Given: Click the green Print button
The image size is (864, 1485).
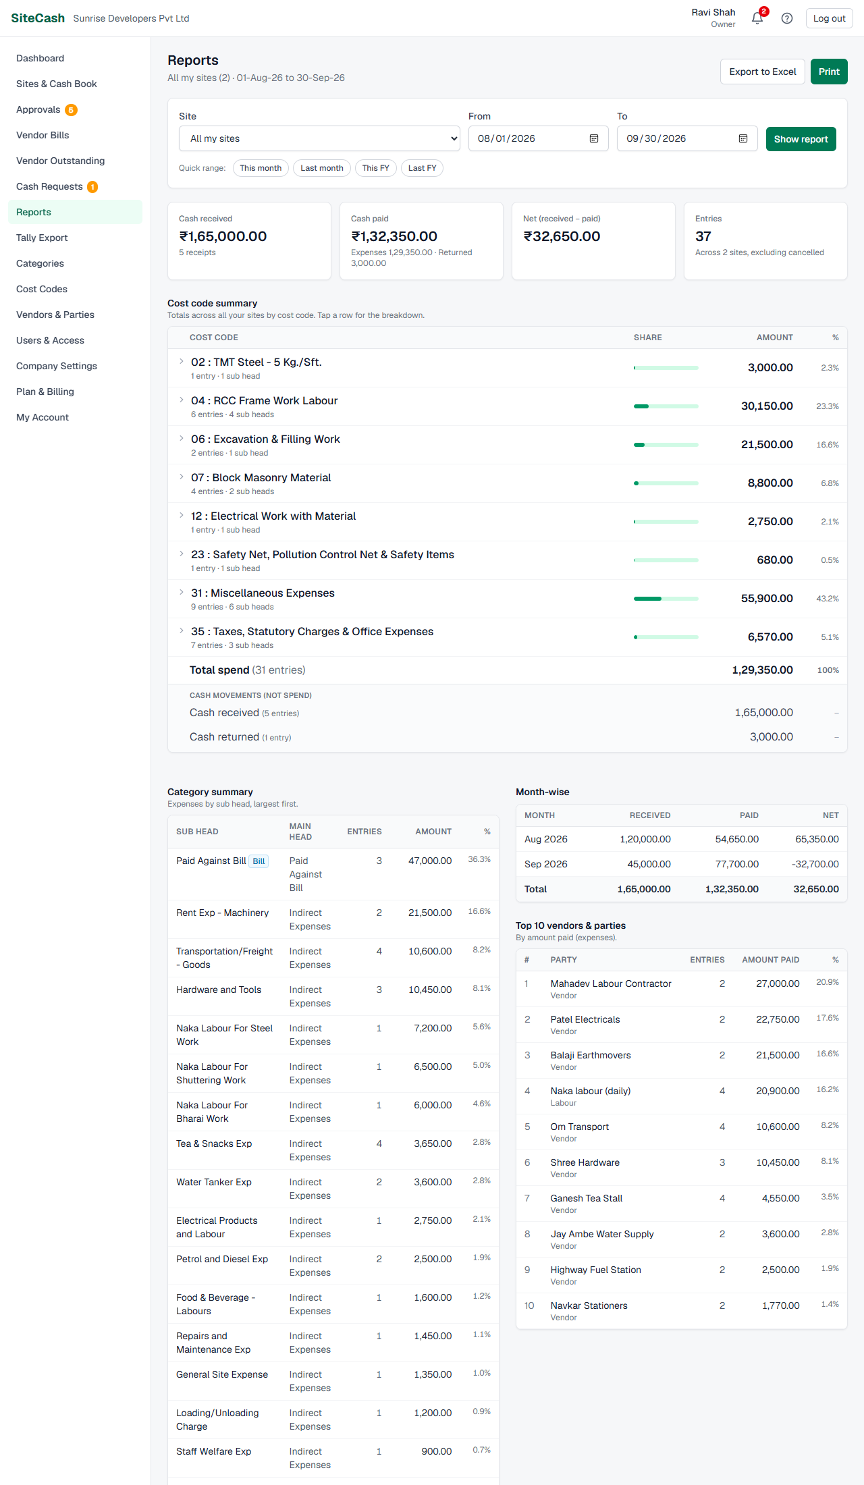Looking at the screenshot, I should pyautogui.click(x=829, y=72).
